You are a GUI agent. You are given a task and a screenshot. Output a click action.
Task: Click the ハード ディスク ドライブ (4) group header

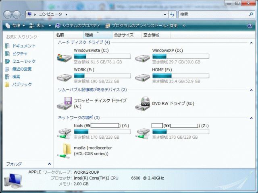tap(84, 43)
